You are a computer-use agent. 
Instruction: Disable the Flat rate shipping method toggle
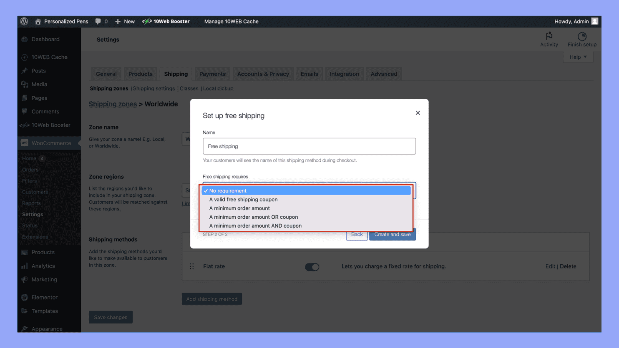pyautogui.click(x=312, y=266)
